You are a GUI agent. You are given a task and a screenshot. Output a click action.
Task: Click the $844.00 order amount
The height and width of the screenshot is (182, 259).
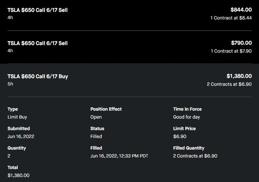[x=241, y=10]
